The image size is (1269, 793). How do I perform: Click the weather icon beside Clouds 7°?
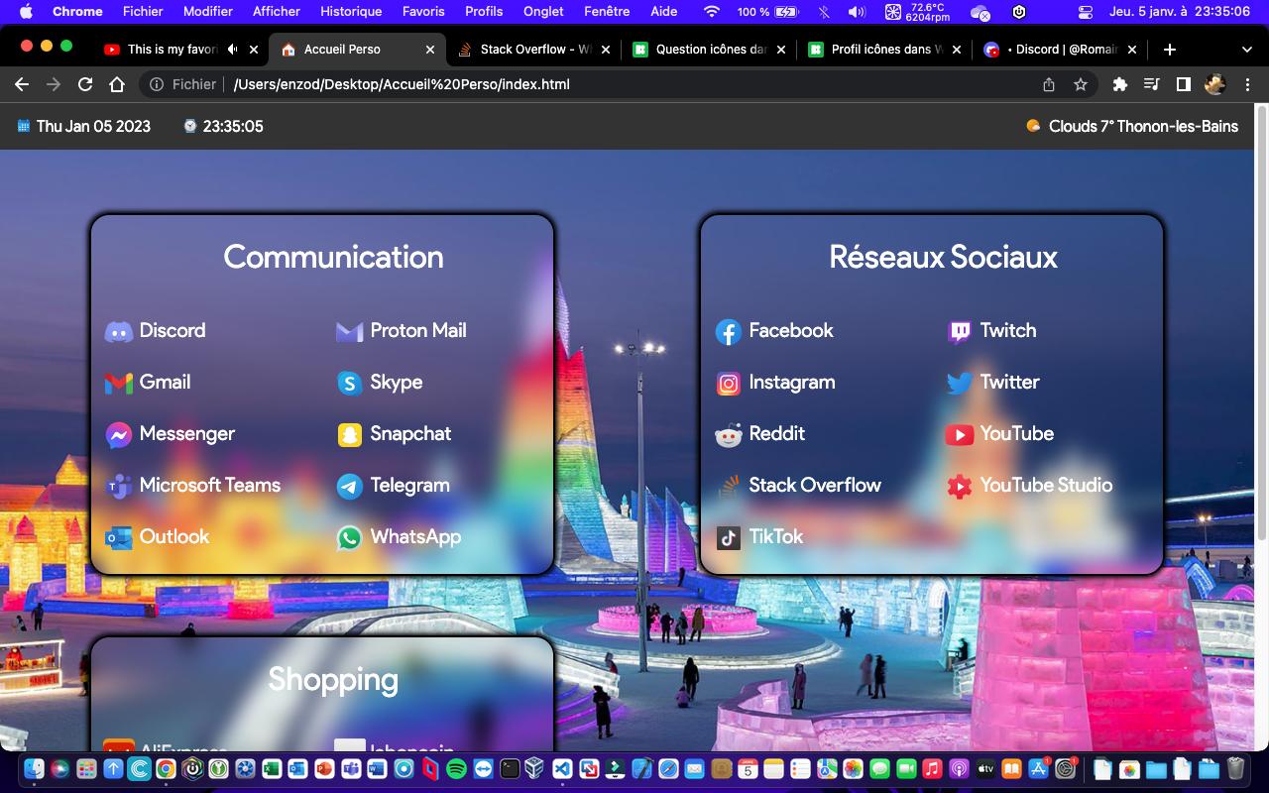coord(1034,126)
